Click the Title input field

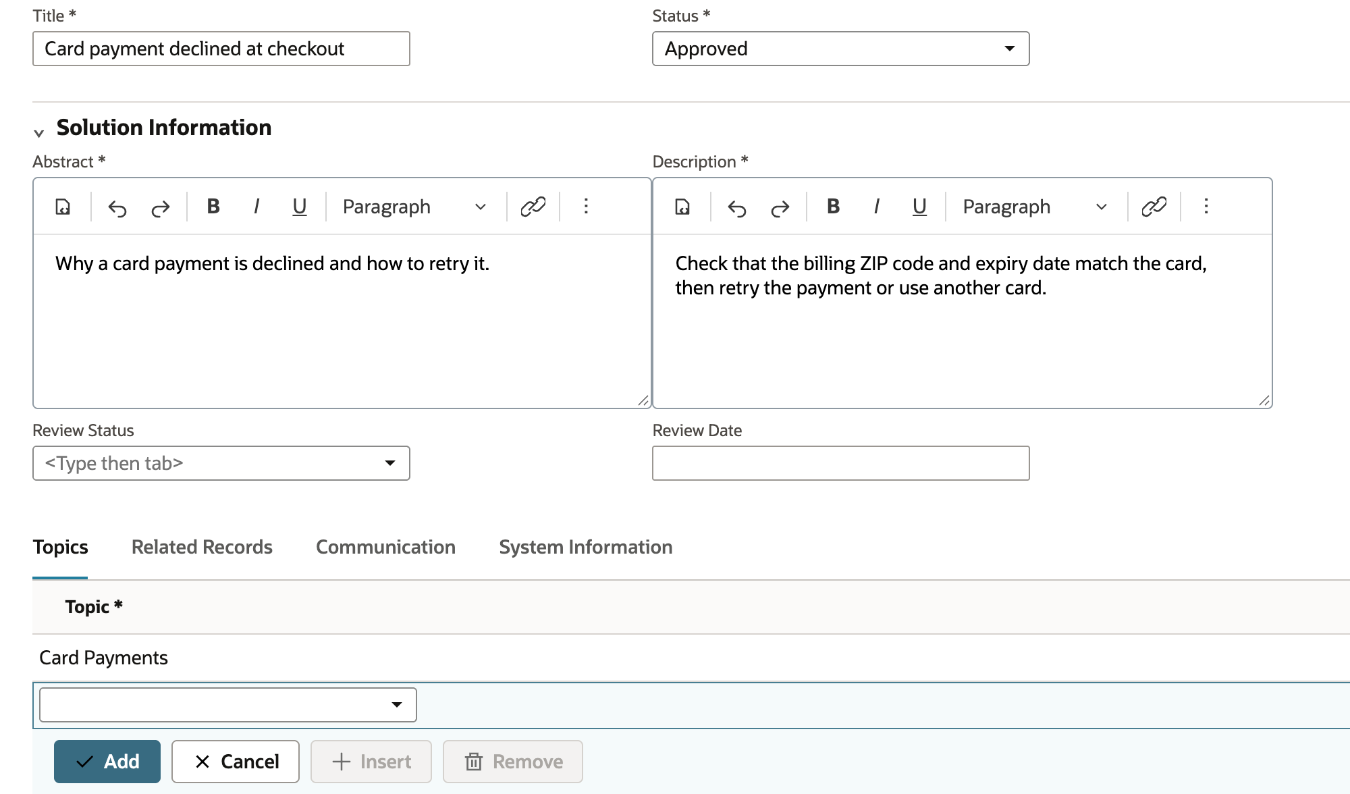pyautogui.click(x=221, y=49)
